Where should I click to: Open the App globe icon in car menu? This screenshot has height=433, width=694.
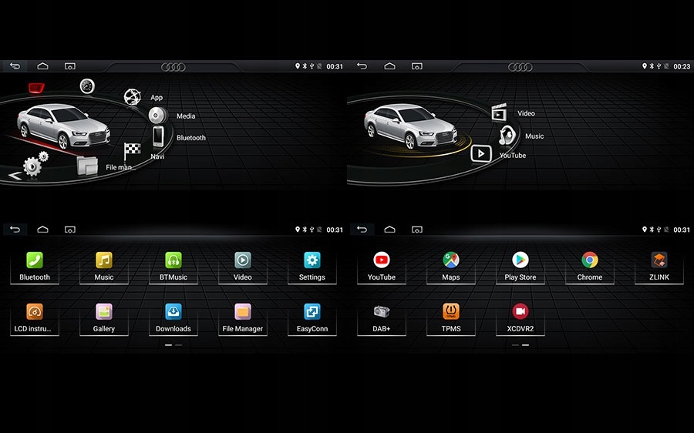point(133,97)
